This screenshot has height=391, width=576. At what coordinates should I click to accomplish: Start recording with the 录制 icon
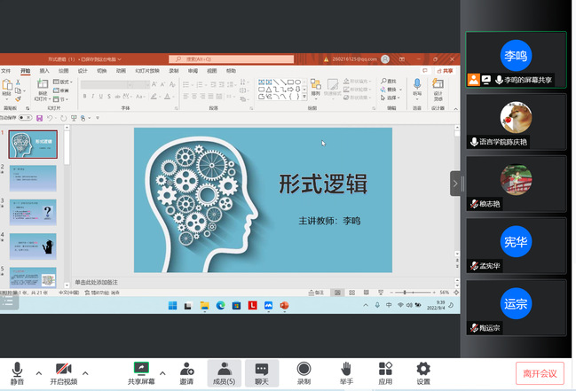coord(304,369)
